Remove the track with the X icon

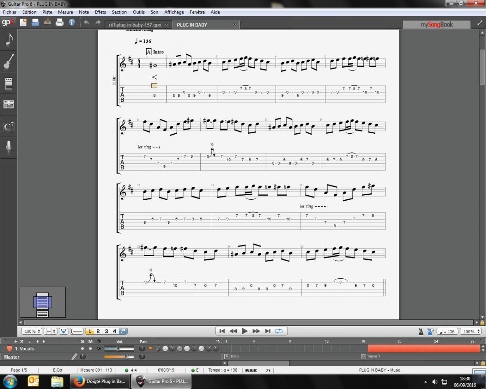[22, 341]
